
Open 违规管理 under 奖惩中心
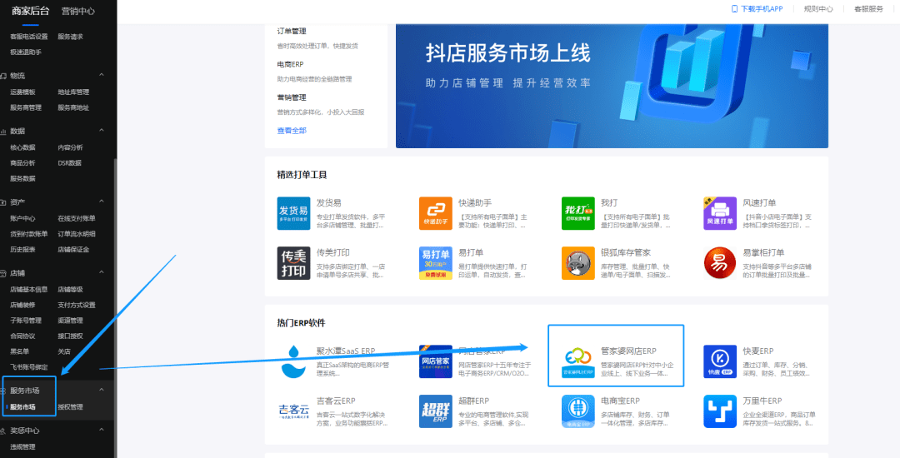coord(23,447)
